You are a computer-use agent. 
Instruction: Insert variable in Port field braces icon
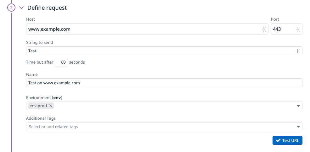(x=298, y=29)
